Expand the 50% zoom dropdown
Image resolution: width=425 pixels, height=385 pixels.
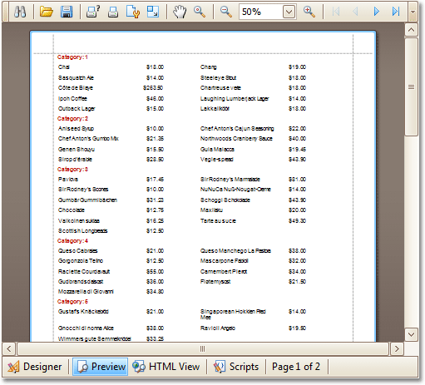289,12
